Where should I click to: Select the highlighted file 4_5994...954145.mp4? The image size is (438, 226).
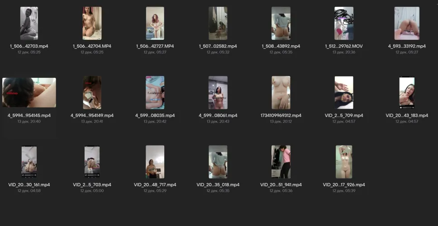tap(29, 93)
